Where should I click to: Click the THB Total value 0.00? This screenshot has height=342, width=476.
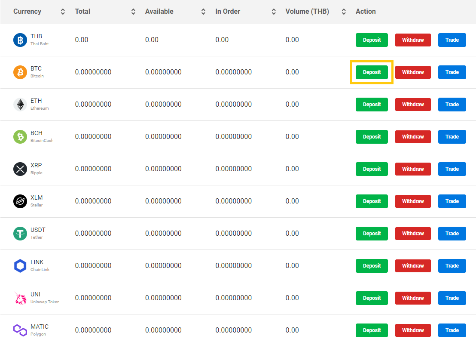pyautogui.click(x=82, y=40)
